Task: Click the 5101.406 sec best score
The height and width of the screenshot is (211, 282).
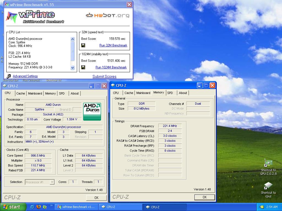Action: (116, 61)
